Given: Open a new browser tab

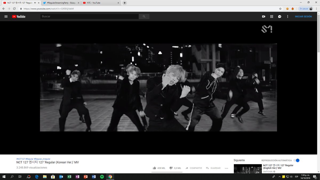Looking at the screenshot, I should (x=124, y=3).
